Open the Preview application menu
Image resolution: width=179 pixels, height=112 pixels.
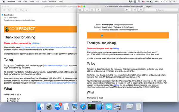tap(11, 1)
